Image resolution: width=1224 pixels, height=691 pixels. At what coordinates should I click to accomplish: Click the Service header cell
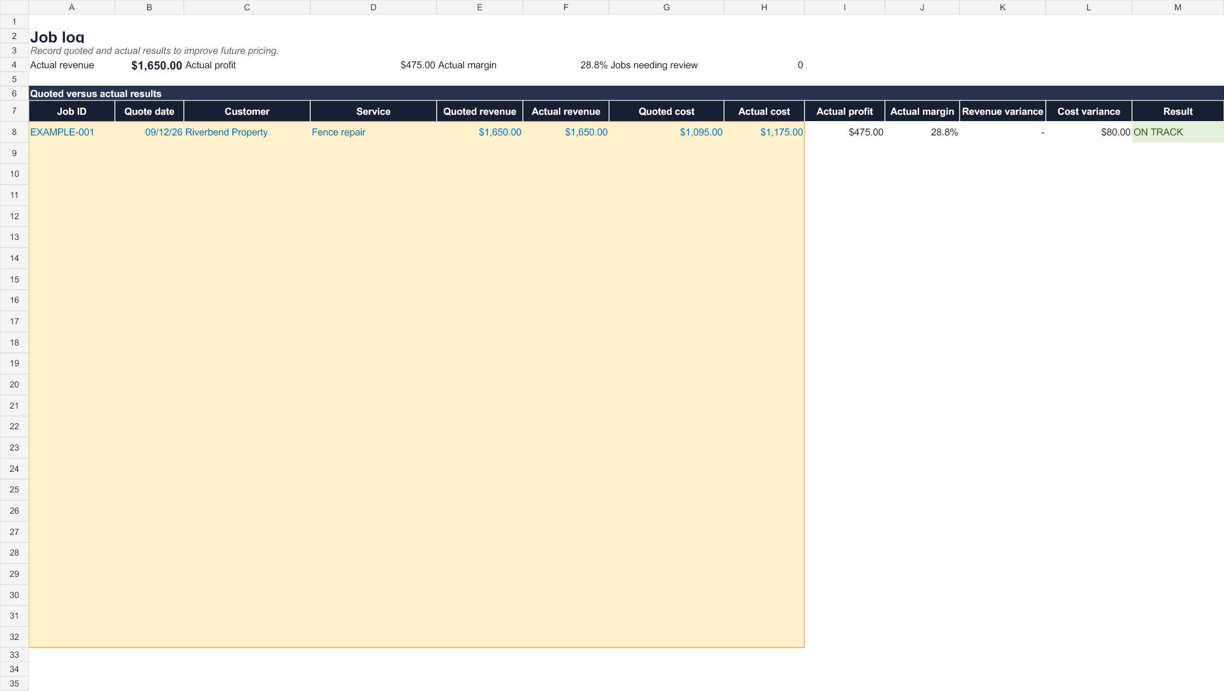(x=374, y=111)
